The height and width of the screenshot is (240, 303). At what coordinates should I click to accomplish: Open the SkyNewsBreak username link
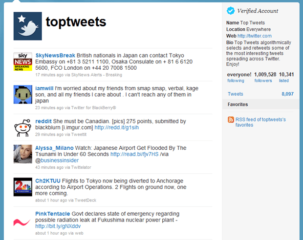coord(48,55)
